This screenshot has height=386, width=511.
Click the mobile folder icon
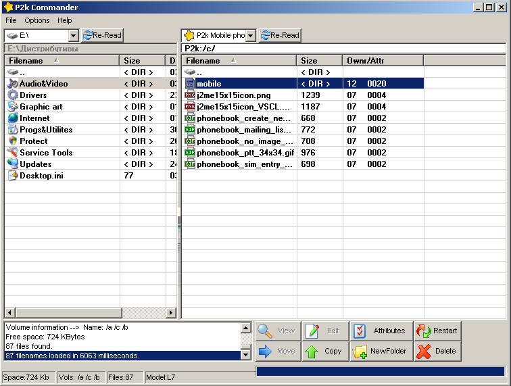click(190, 83)
